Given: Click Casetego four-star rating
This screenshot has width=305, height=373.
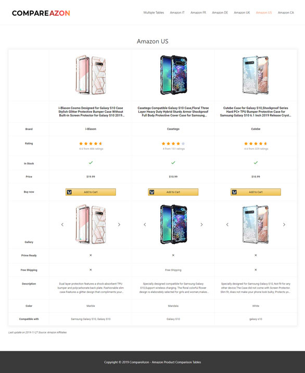Looking at the screenshot, I should (173, 144).
